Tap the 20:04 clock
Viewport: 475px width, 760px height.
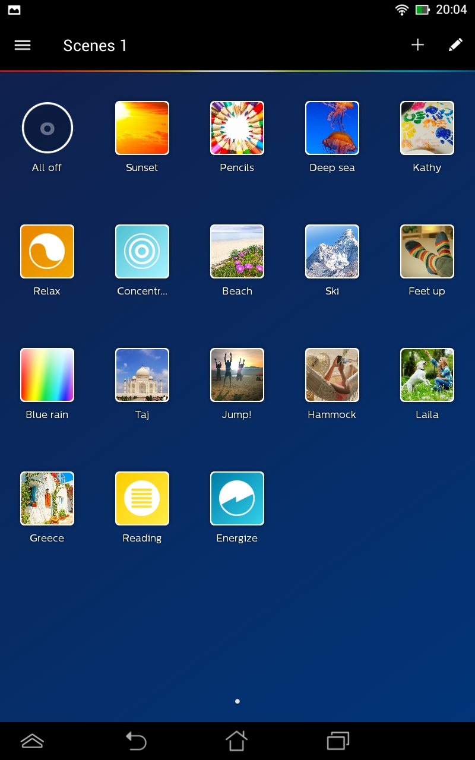pos(451,9)
